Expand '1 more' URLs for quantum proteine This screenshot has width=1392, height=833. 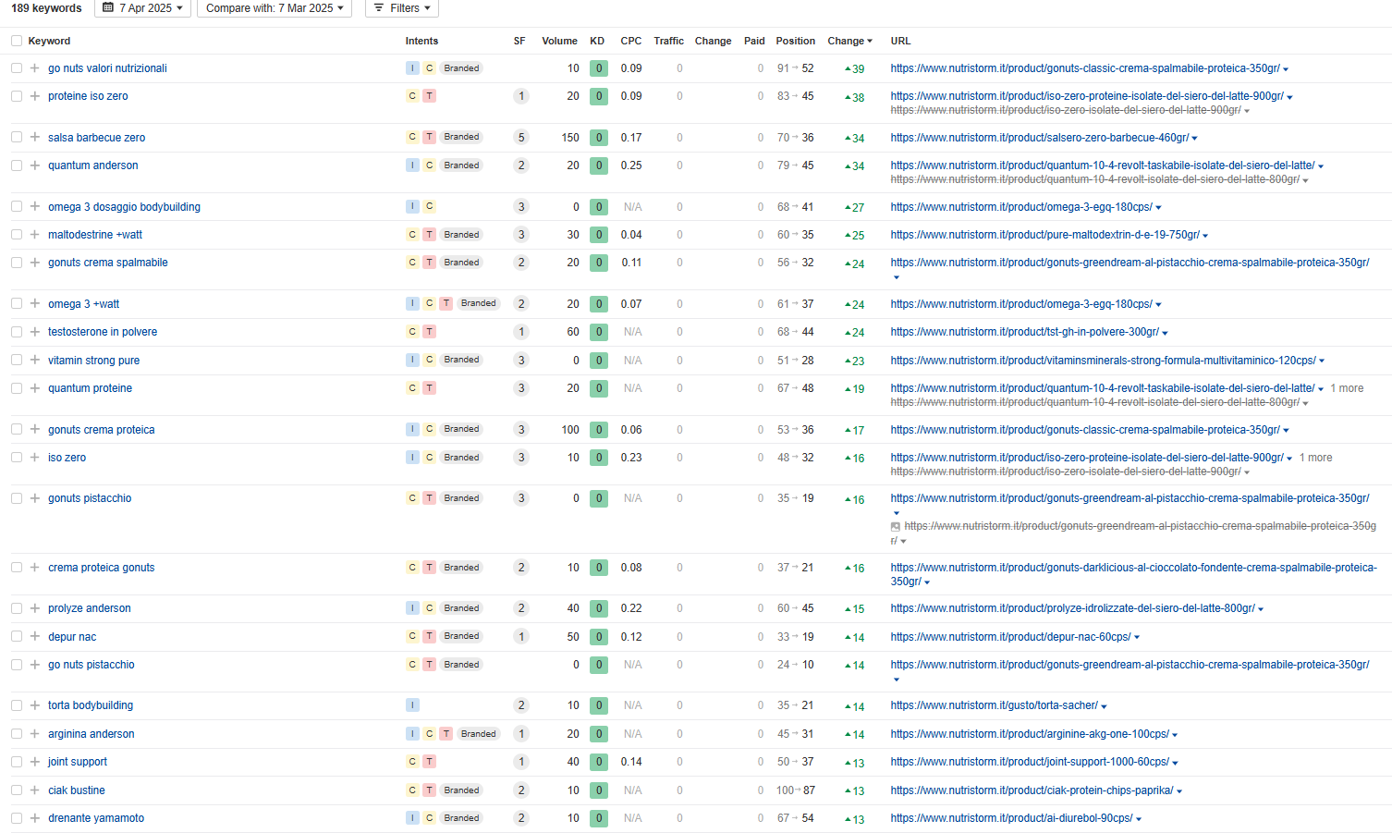click(x=1347, y=388)
